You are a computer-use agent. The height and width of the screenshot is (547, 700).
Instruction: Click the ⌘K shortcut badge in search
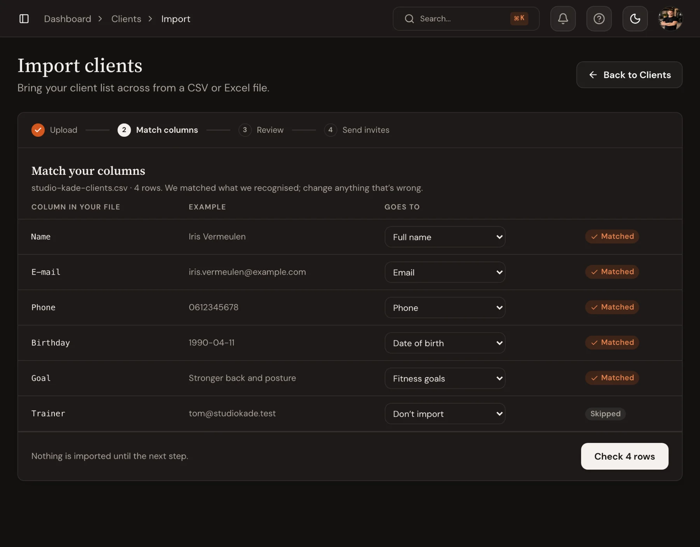click(x=519, y=18)
